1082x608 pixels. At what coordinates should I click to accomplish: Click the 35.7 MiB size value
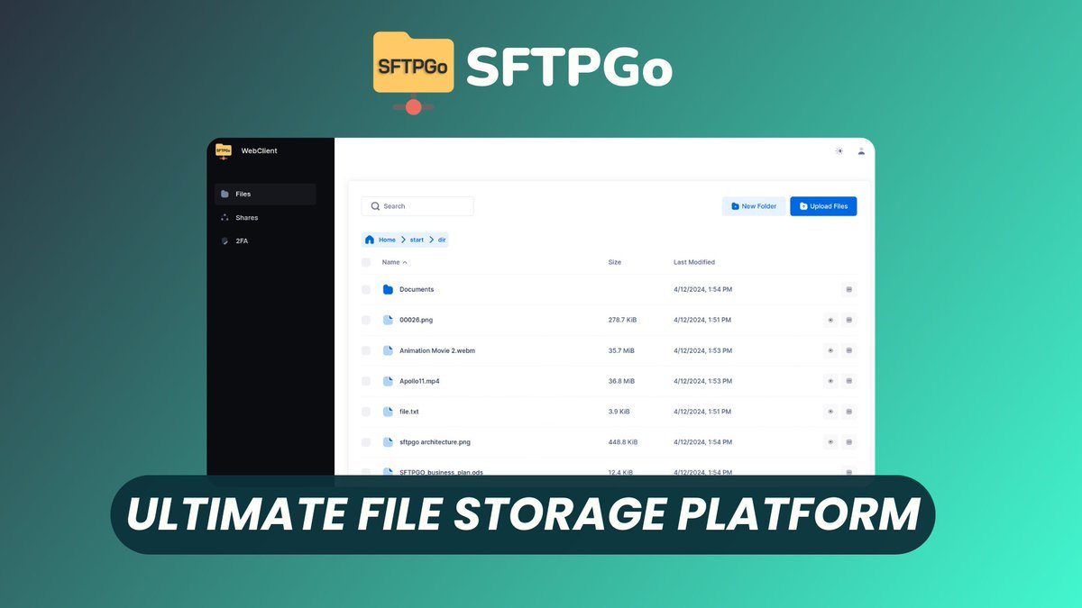[x=621, y=350]
